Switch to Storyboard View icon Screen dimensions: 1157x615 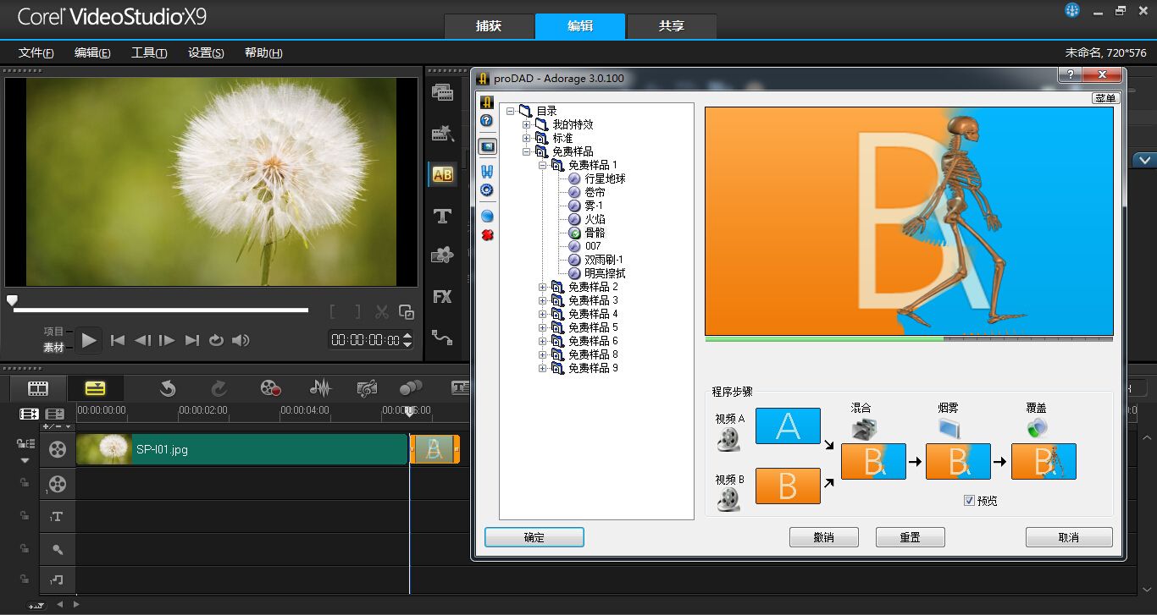(x=38, y=388)
